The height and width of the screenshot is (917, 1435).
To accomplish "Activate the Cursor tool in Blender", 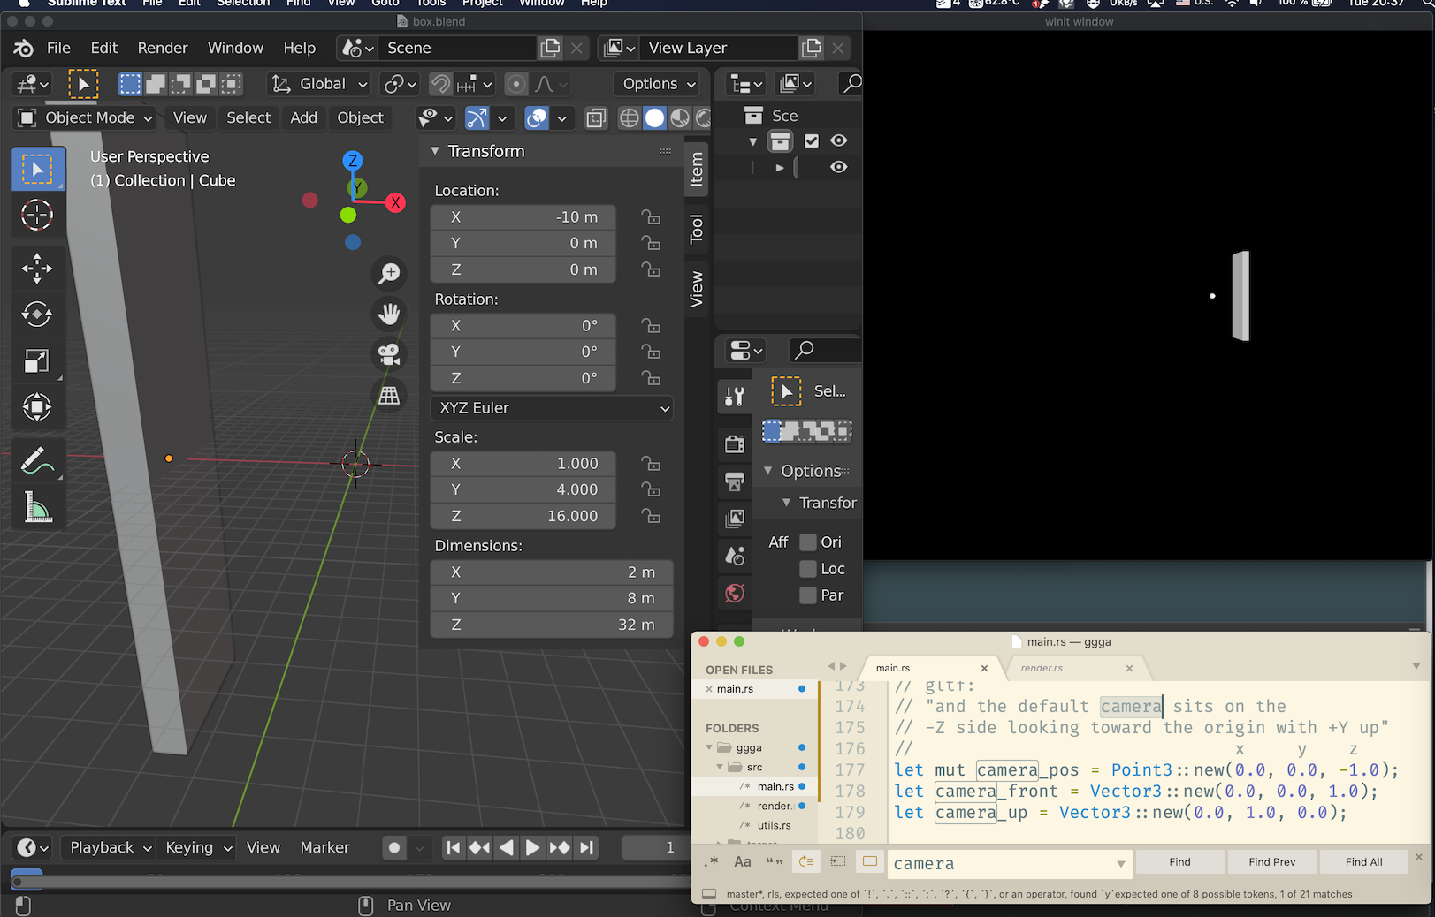I will [x=37, y=215].
